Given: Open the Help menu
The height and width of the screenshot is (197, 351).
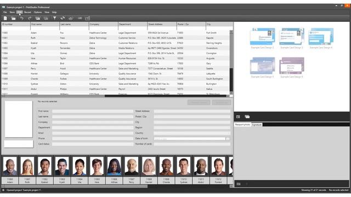Looking at the screenshot, I should point(54,12).
